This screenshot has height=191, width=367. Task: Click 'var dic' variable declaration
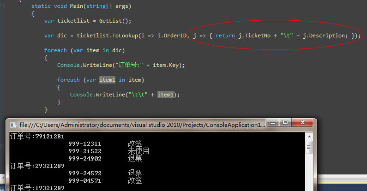tap(55, 36)
